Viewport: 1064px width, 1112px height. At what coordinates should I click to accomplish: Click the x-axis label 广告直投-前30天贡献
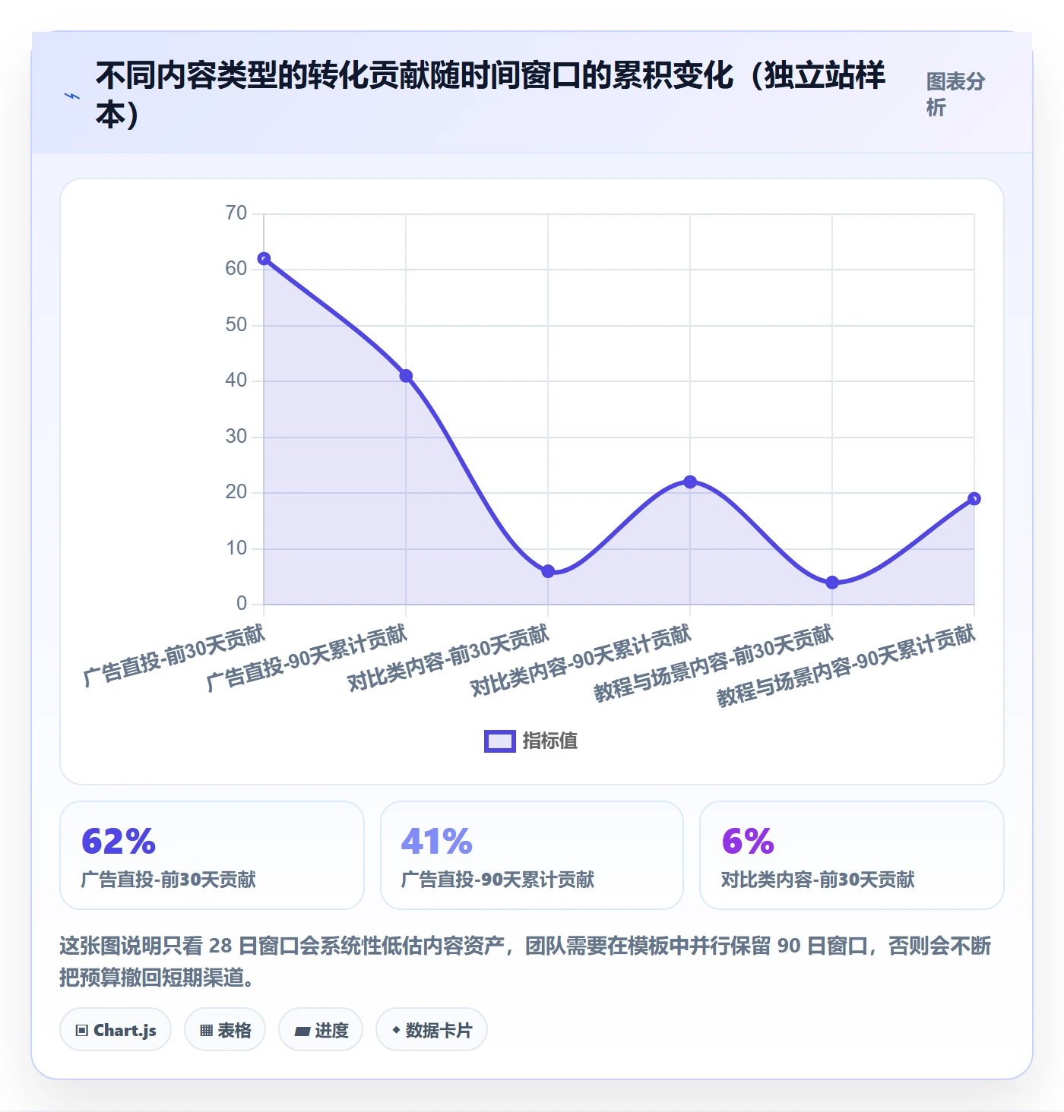[x=174, y=655]
